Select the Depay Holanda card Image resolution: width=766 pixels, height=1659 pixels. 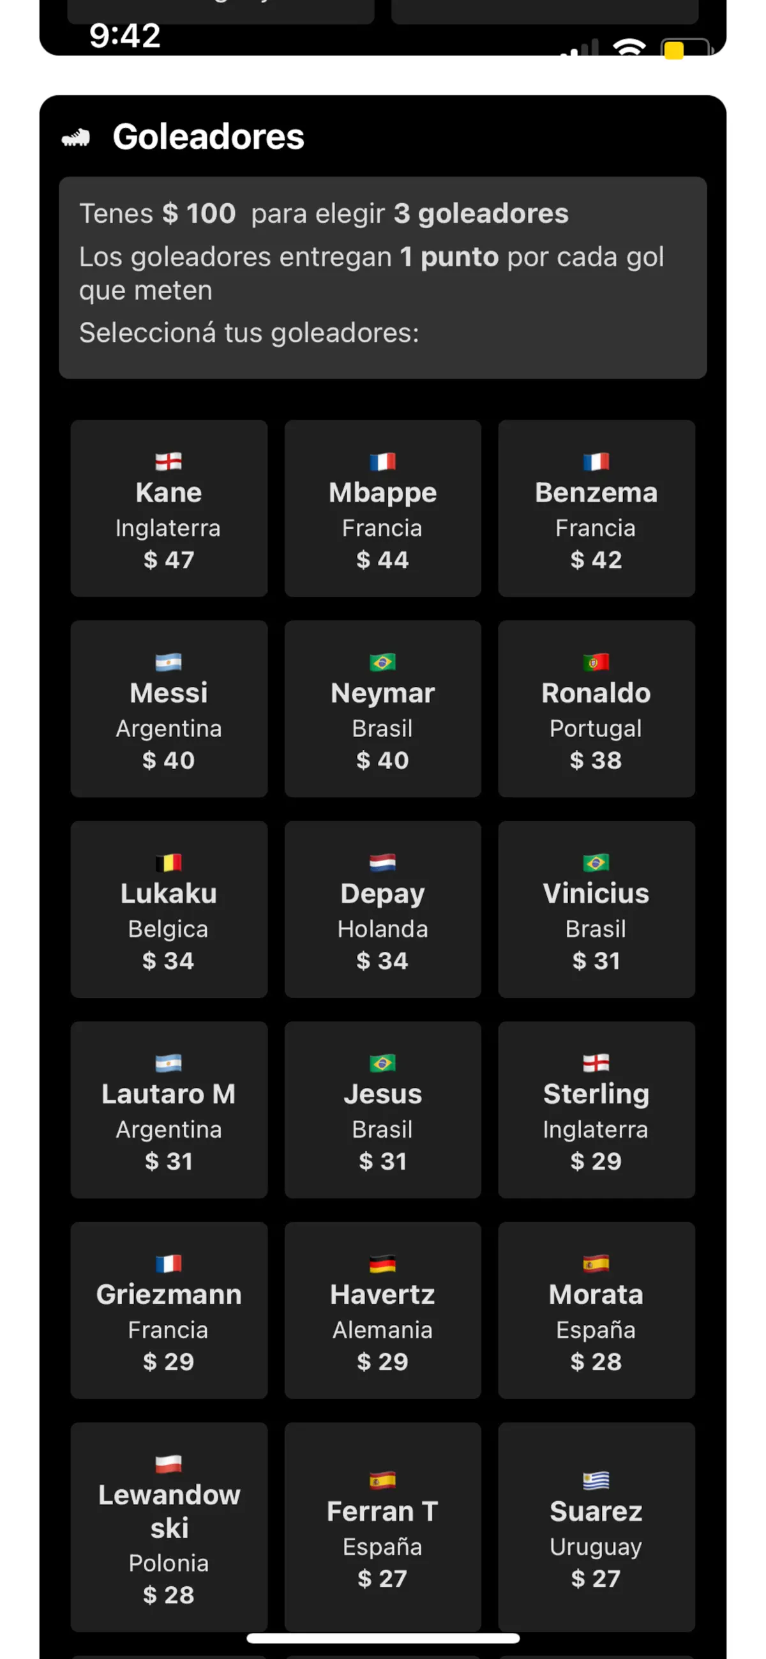pos(382,909)
